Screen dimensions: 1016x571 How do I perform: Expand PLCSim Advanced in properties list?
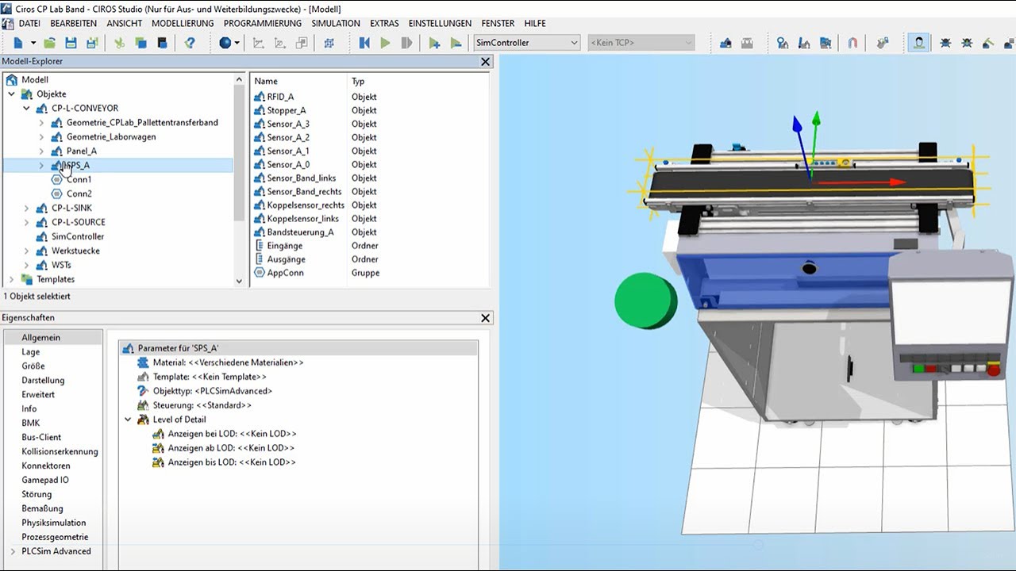tap(12, 551)
